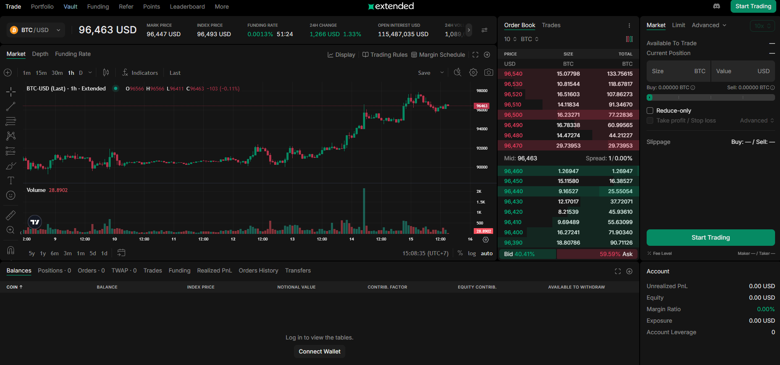Enable the Reduce-only checkbox

[x=650, y=111]
